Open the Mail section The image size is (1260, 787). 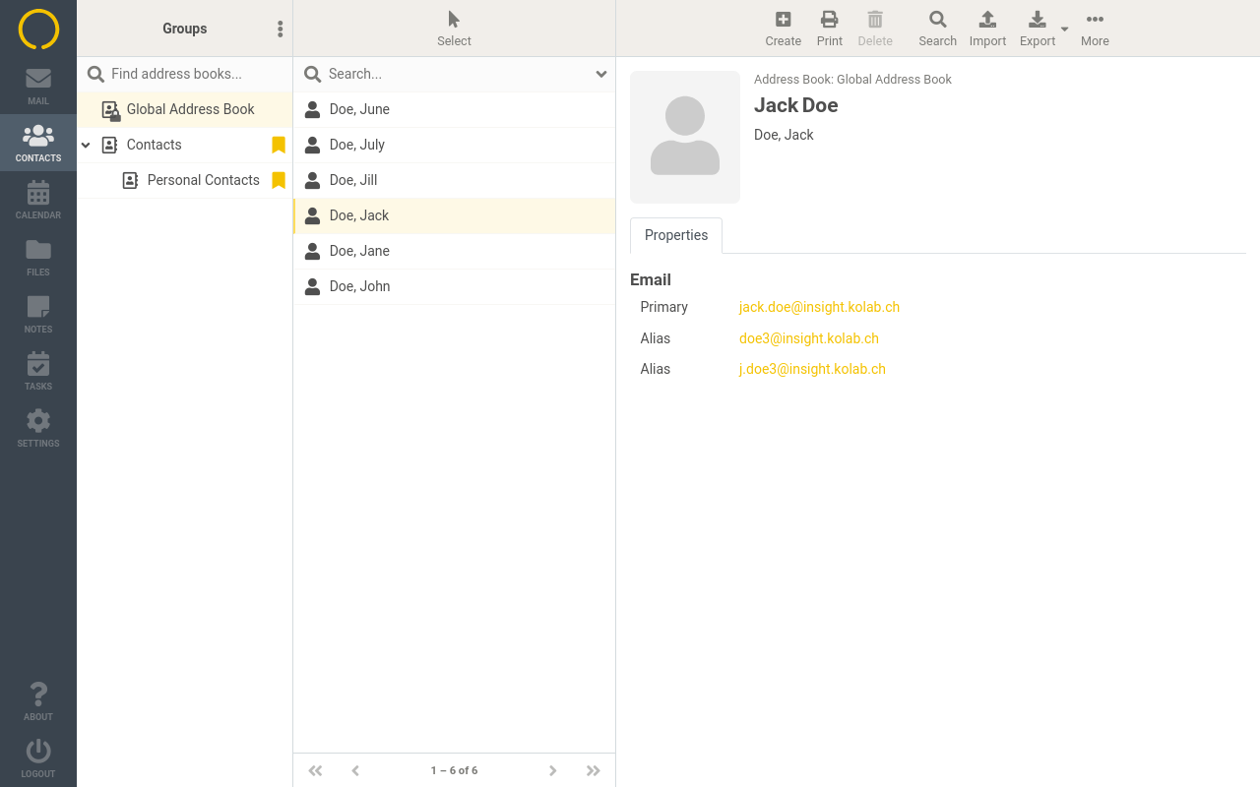38,86
